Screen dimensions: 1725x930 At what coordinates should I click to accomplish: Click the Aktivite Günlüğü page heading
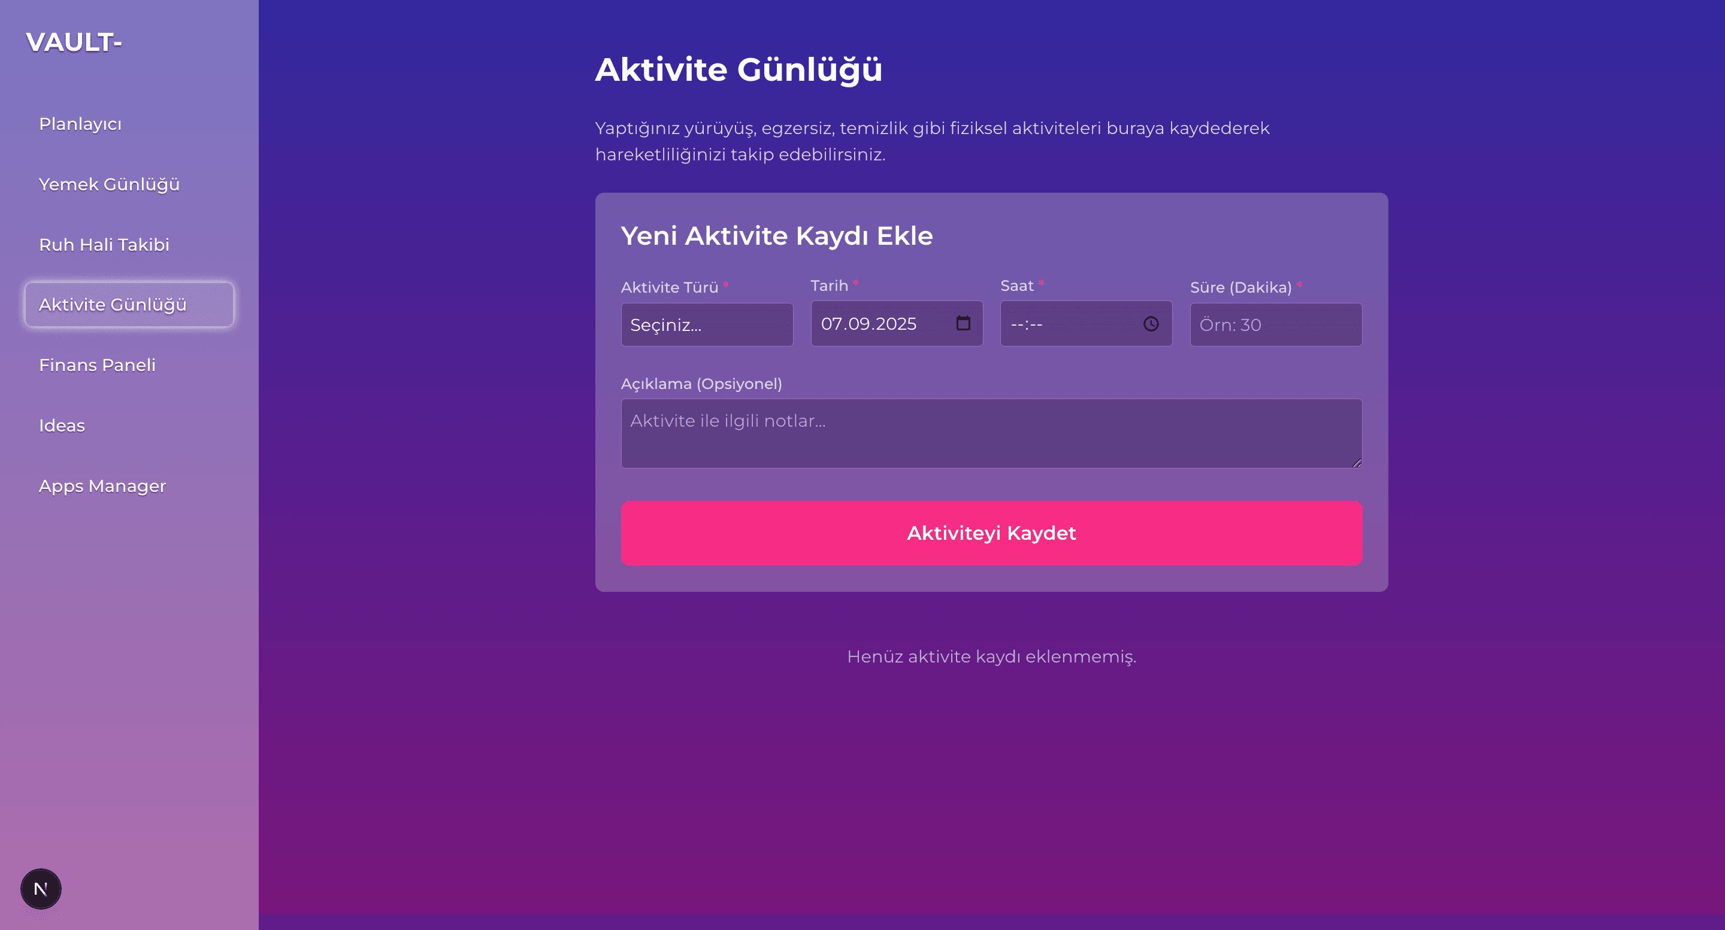coord(739,69)
